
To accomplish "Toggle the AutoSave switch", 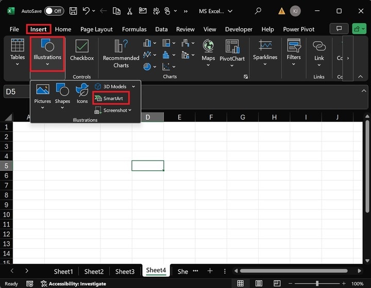I will click(54, 11).
